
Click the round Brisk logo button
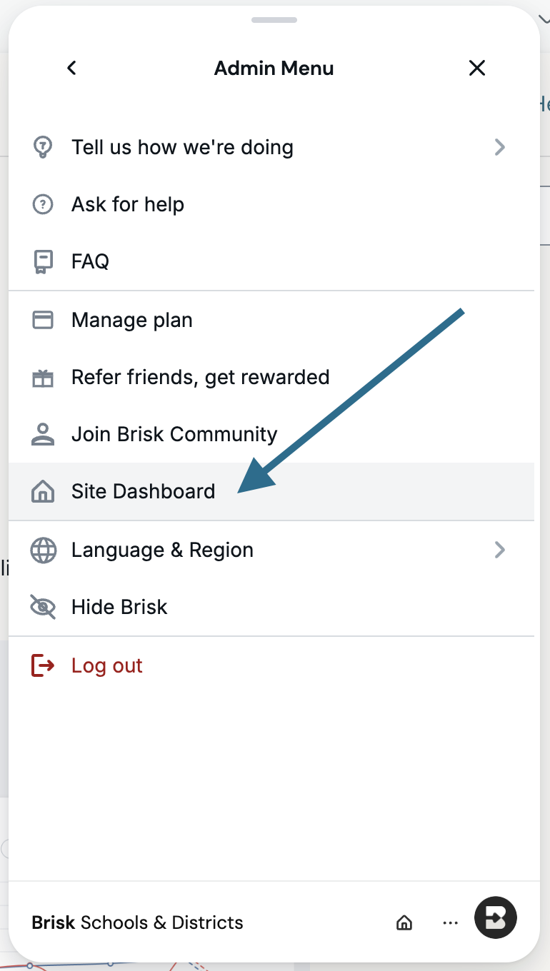coord(496,917)
